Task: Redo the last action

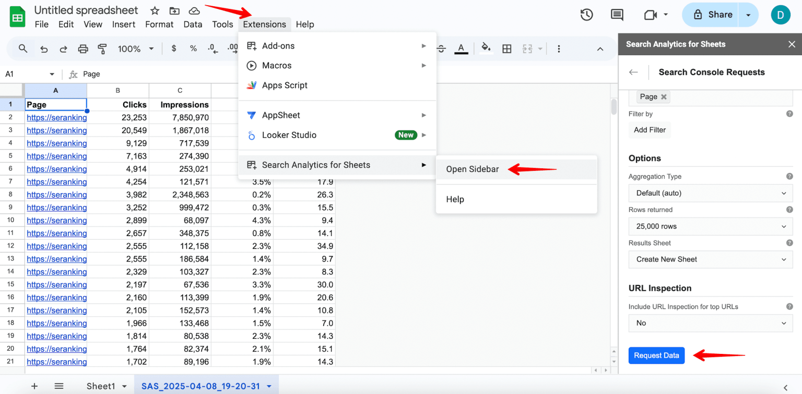Action: (63, 48)
